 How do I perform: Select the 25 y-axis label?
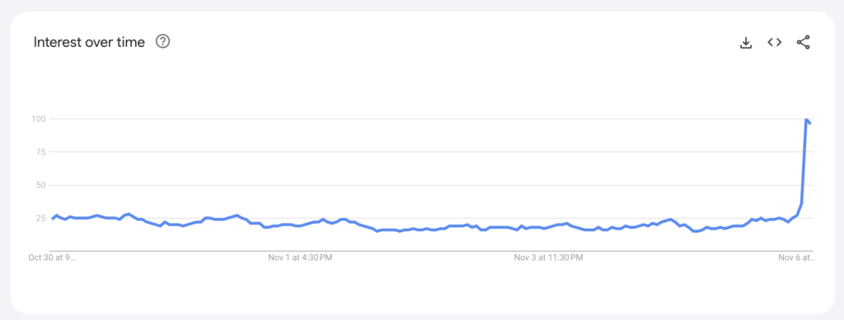[42, 218]
